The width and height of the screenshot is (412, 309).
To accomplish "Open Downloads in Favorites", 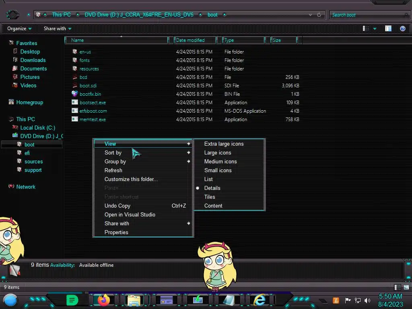I will click(33, 60).
